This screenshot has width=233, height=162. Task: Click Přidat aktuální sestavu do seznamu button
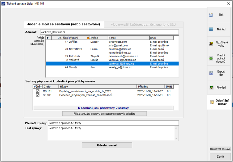[105, 114]
